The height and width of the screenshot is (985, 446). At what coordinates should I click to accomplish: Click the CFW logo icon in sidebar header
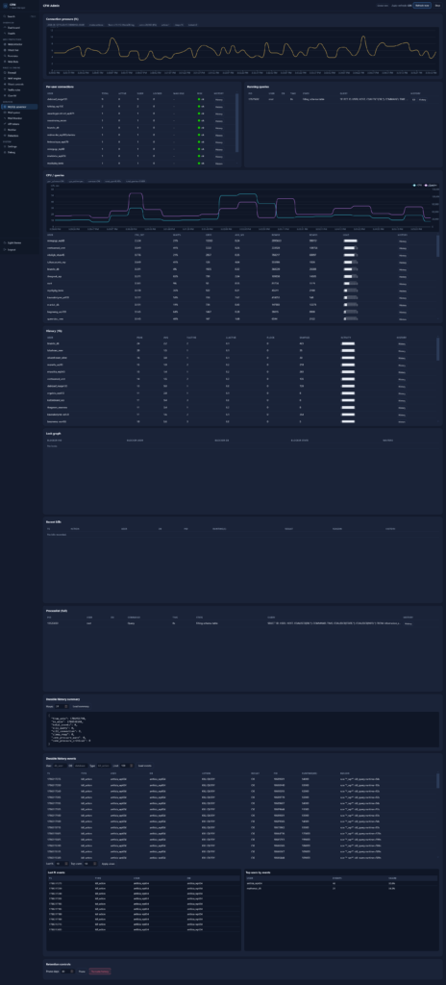[x=5, y=5]
